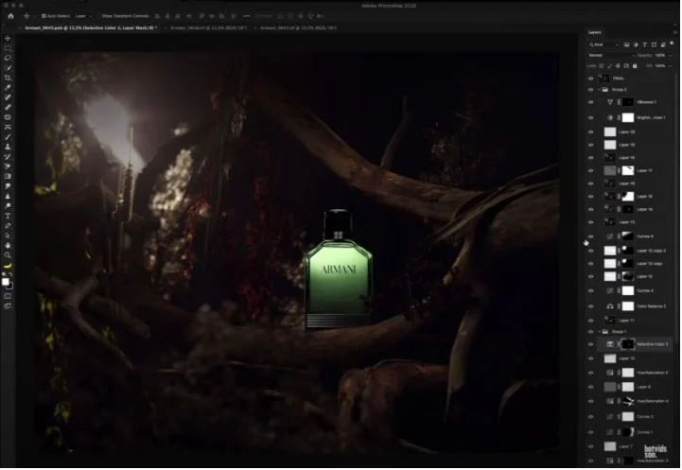Switch to the second Armani document tab

click(209, 27)
